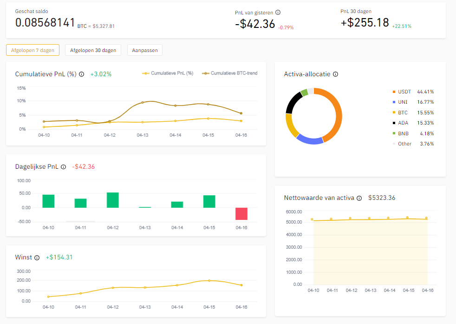Toggle Cumulatieve BTC-trend legend series
This screenshot has height=324, width=456.
pyautogui.click(x=230, y=73)
